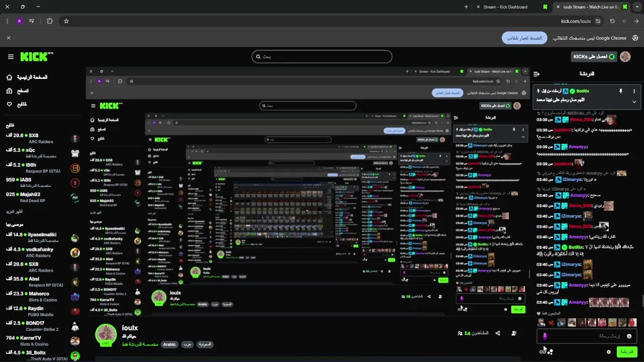Screen dimensions: 644x362
Task: Switch to Stream - Kick Dashboard tab
Action: (x=511, y=7)
